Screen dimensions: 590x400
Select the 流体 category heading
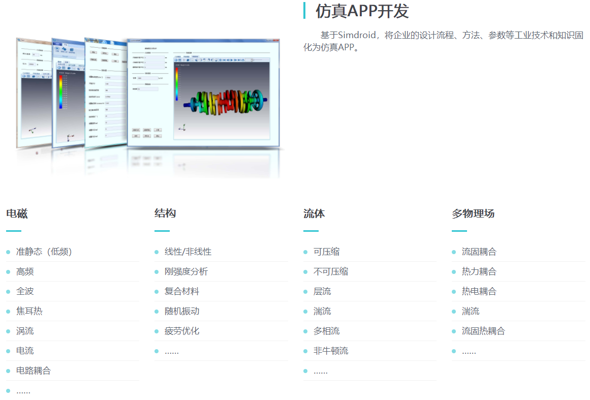[x=314, y=214]
